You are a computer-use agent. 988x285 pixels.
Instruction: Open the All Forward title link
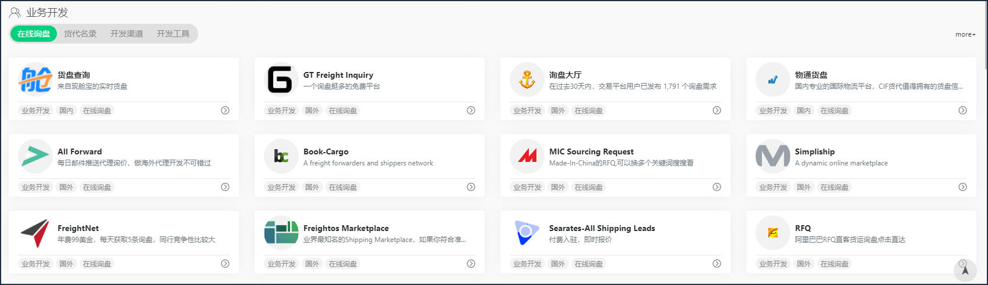tap(80, 151)
